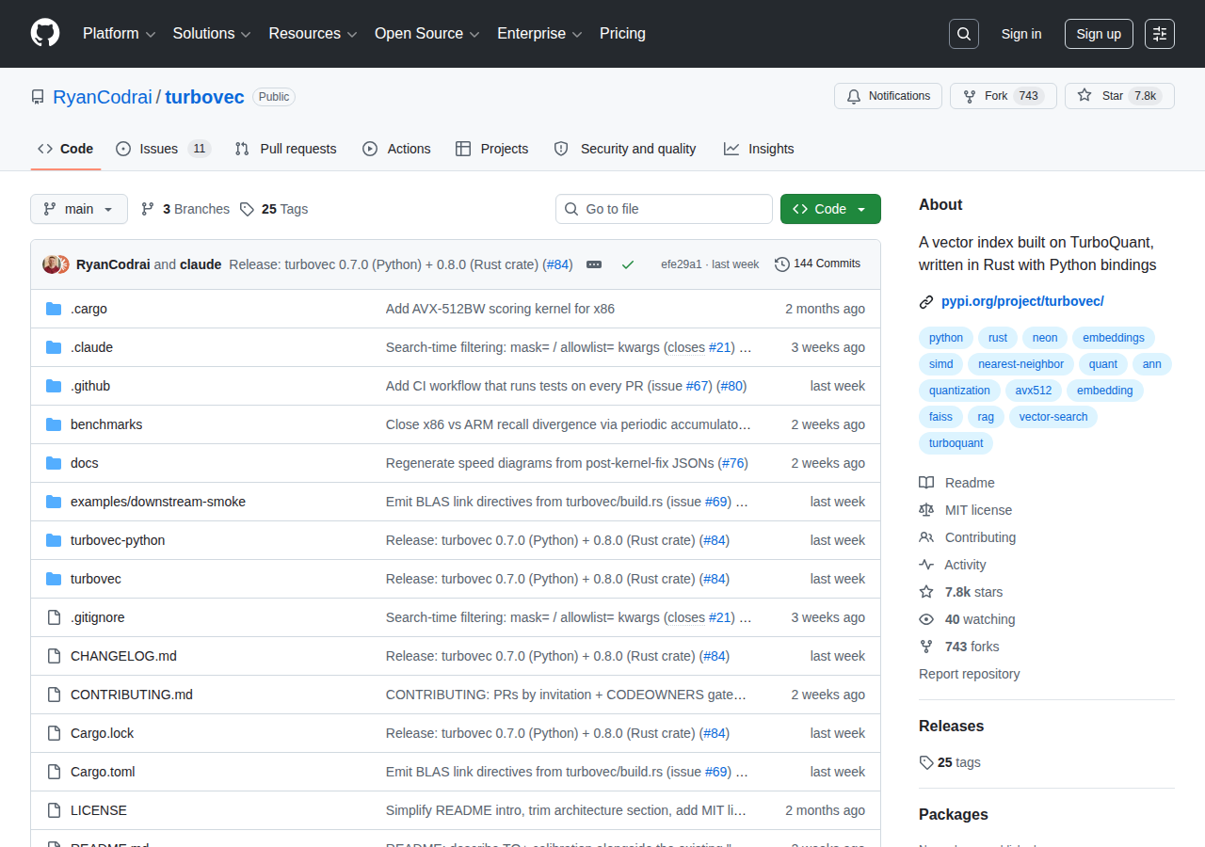The width and height of the screenshot is (1205, 847).
Task: Open the 25 tags link under Releases
Action: 950,762
